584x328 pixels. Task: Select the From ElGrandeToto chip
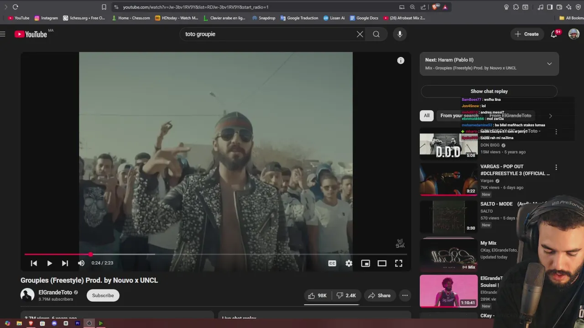click(x=510, y=116)
